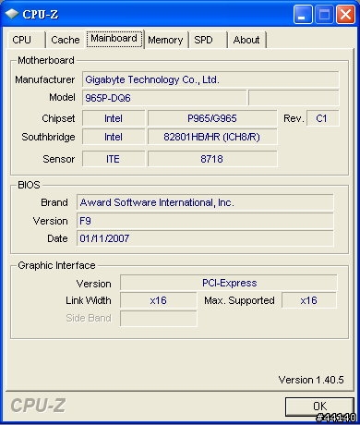
Task: Click the Motherboard group label
Action: tap(46, 60)
